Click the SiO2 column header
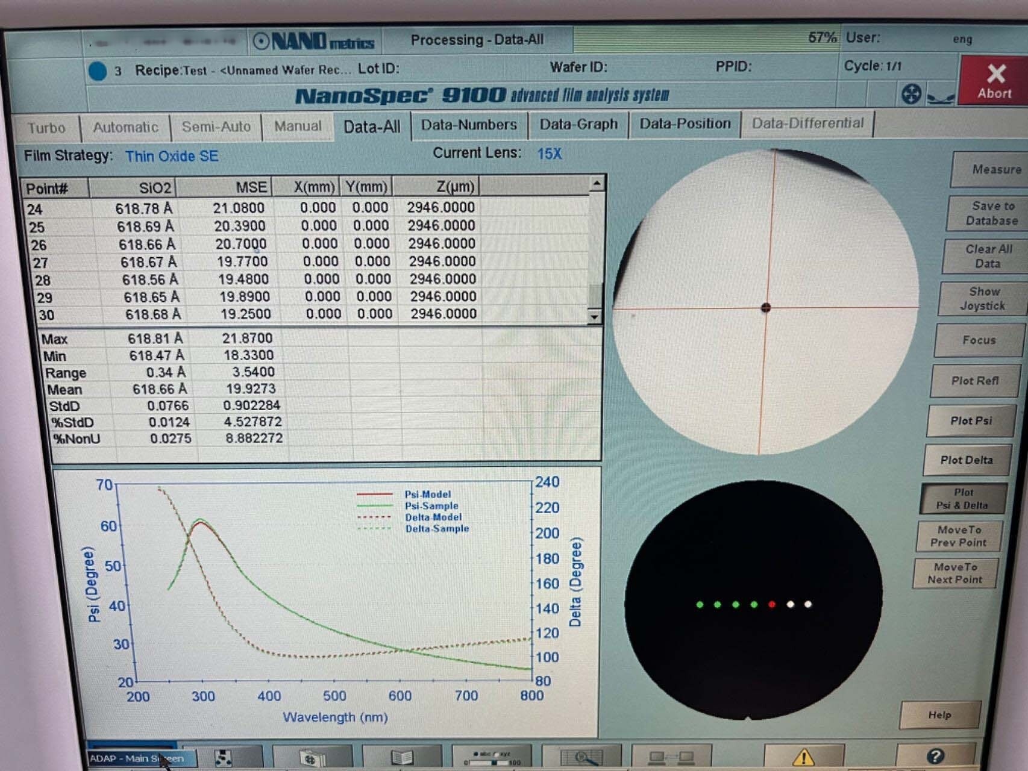Viewport: 1028px width, 771px height. pos(132,187)
